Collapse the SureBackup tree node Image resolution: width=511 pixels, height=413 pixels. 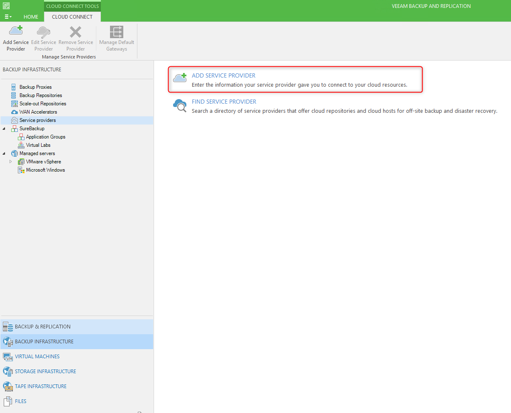[4, 129]
